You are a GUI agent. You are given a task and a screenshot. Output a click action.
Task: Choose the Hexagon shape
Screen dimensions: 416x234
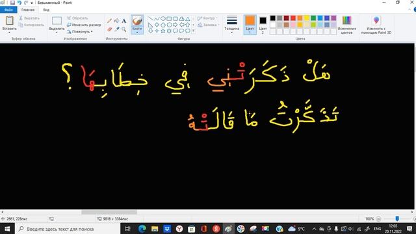tap(169, 25)
